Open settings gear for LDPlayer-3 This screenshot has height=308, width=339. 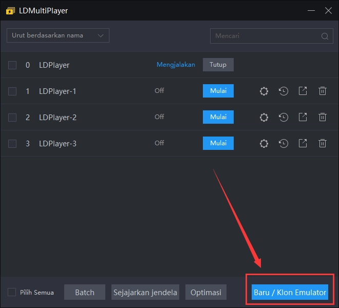(264, 144)
